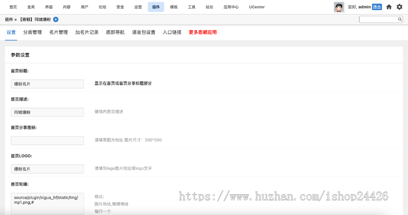Open the UCenter menu
This screenshot has height=215, width=408.
tap(257, 7)
